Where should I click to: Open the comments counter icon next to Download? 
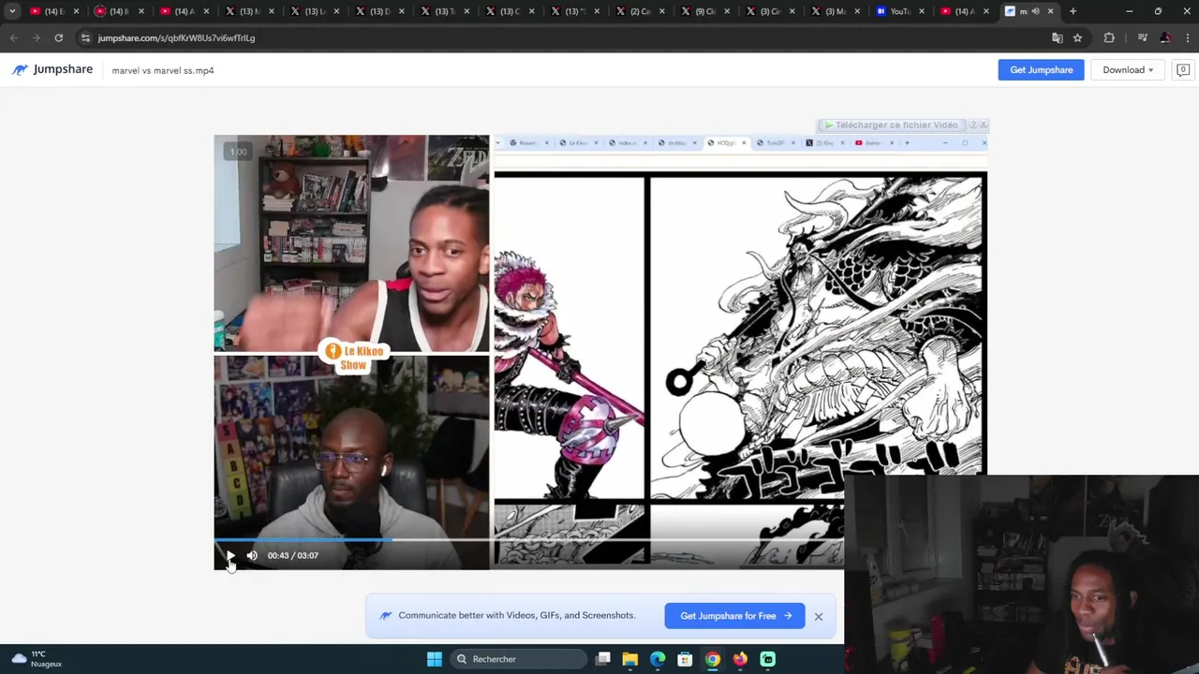[x=1183, y=70]
